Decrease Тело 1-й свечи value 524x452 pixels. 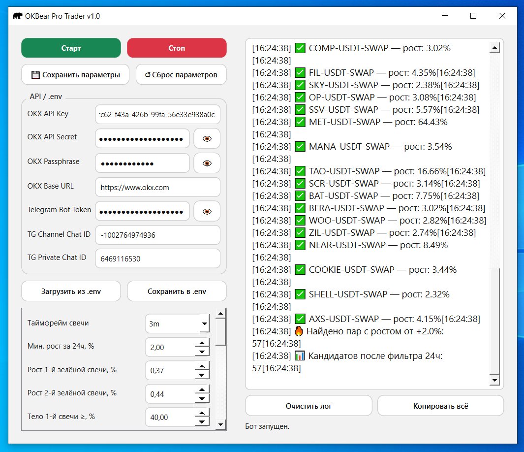[x=202, y=421]
